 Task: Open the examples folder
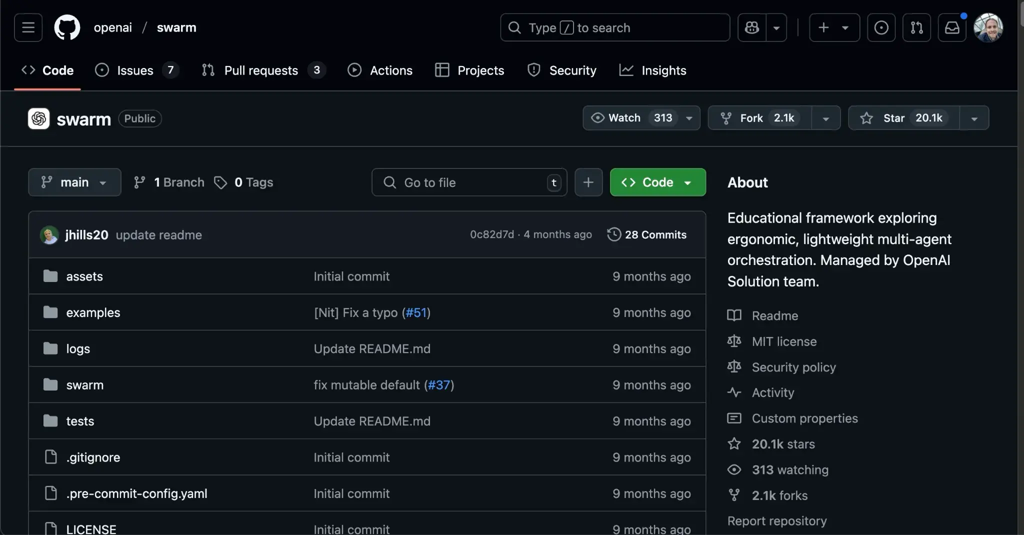tap(93, 312)
